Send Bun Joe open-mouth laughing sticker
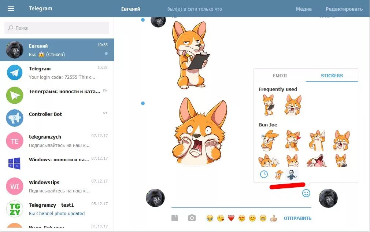This screenshot has width=370, height=232. pos(317,161)
